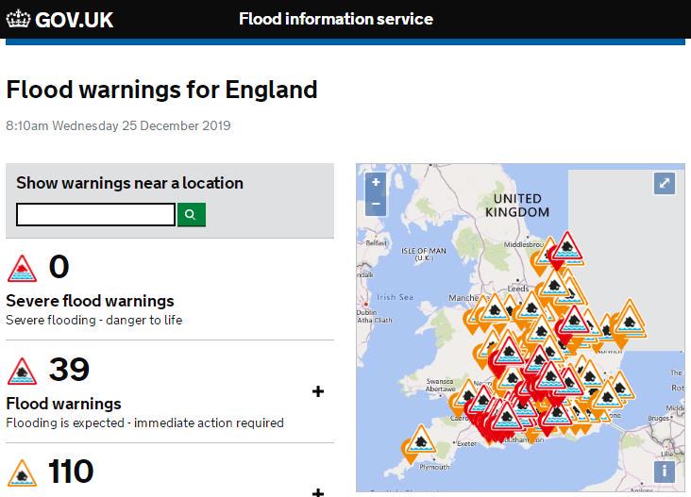Viewport: 691px width, 497px height.
Task: Expand the 110 flood alerts section
Action: click(x=318, y=492)
